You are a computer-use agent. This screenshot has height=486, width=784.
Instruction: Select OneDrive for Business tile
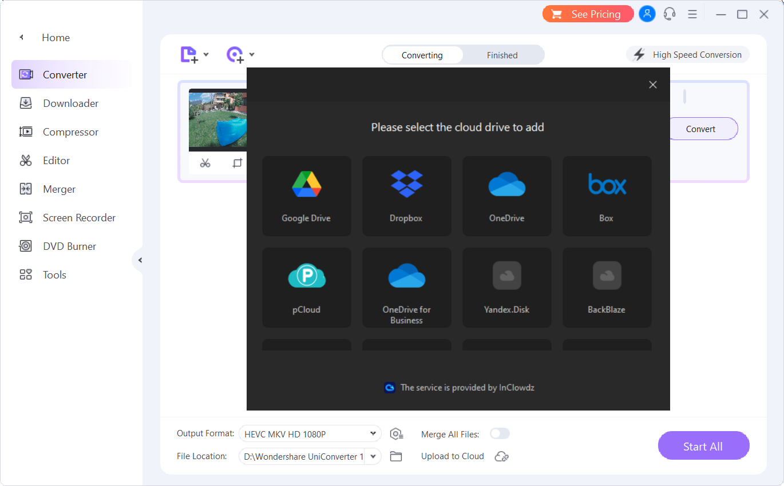(406, 288)
